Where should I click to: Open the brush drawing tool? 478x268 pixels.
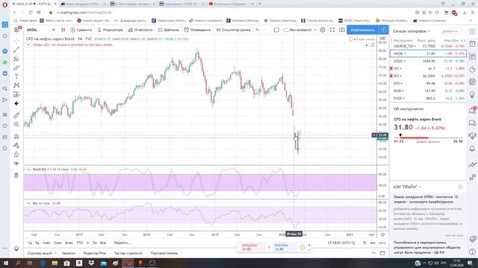(x=16, y=68)
